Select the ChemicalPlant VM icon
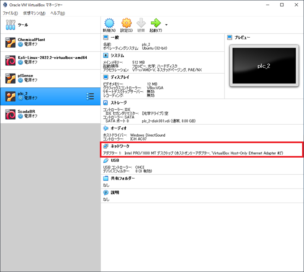The width and height of the screenshot is (304, 272). 10,42
